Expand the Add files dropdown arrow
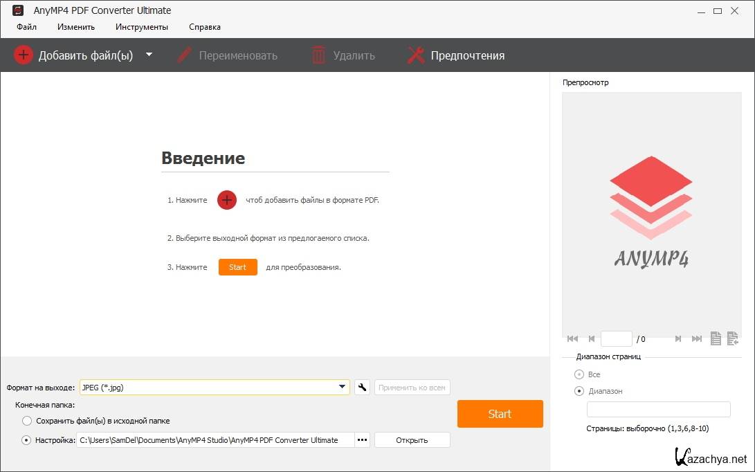 tap(149, 55)
